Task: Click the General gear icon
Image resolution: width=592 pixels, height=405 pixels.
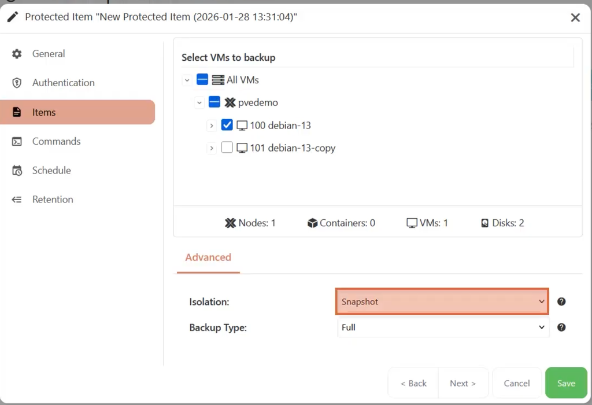Action: click(x=17, y=54)
